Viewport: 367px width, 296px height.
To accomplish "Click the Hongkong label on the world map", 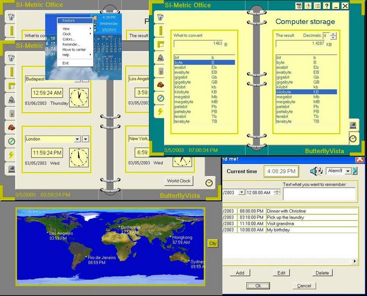I will tap(182, 237).
